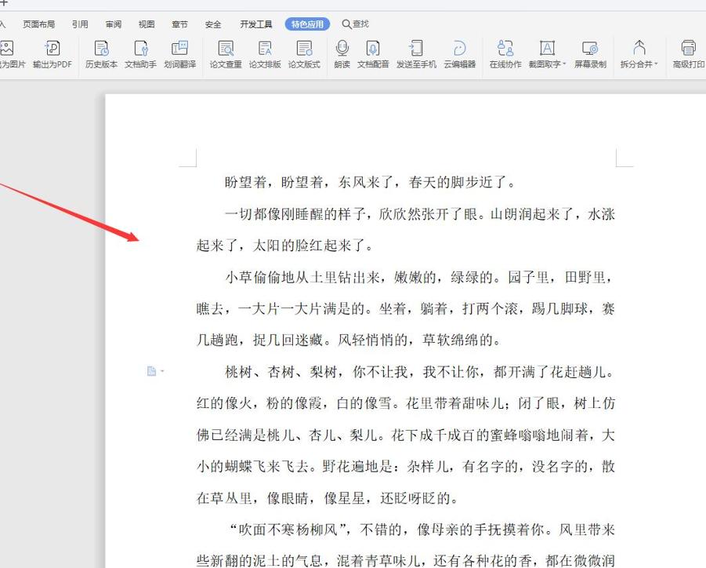The height and width of the screenshot is (568, 706).
Task: Switch to the 审阅 ribbon tab
Action: click(112, 24)
